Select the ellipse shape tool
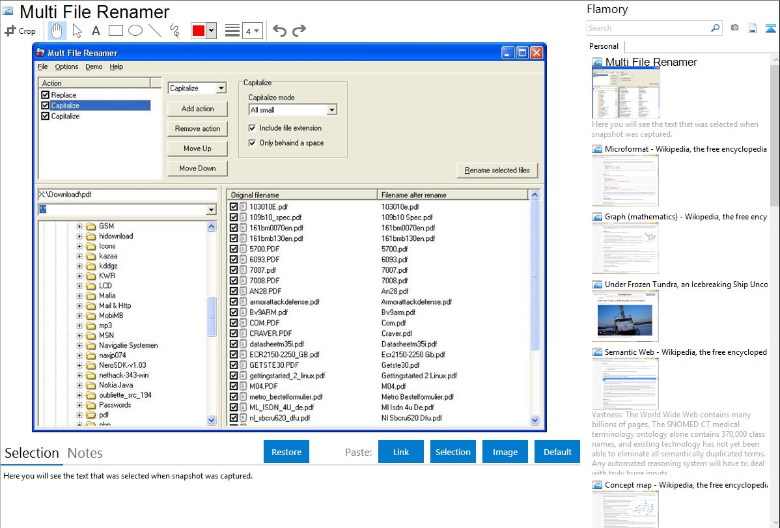780x528 pixels. tap(135, 31)
